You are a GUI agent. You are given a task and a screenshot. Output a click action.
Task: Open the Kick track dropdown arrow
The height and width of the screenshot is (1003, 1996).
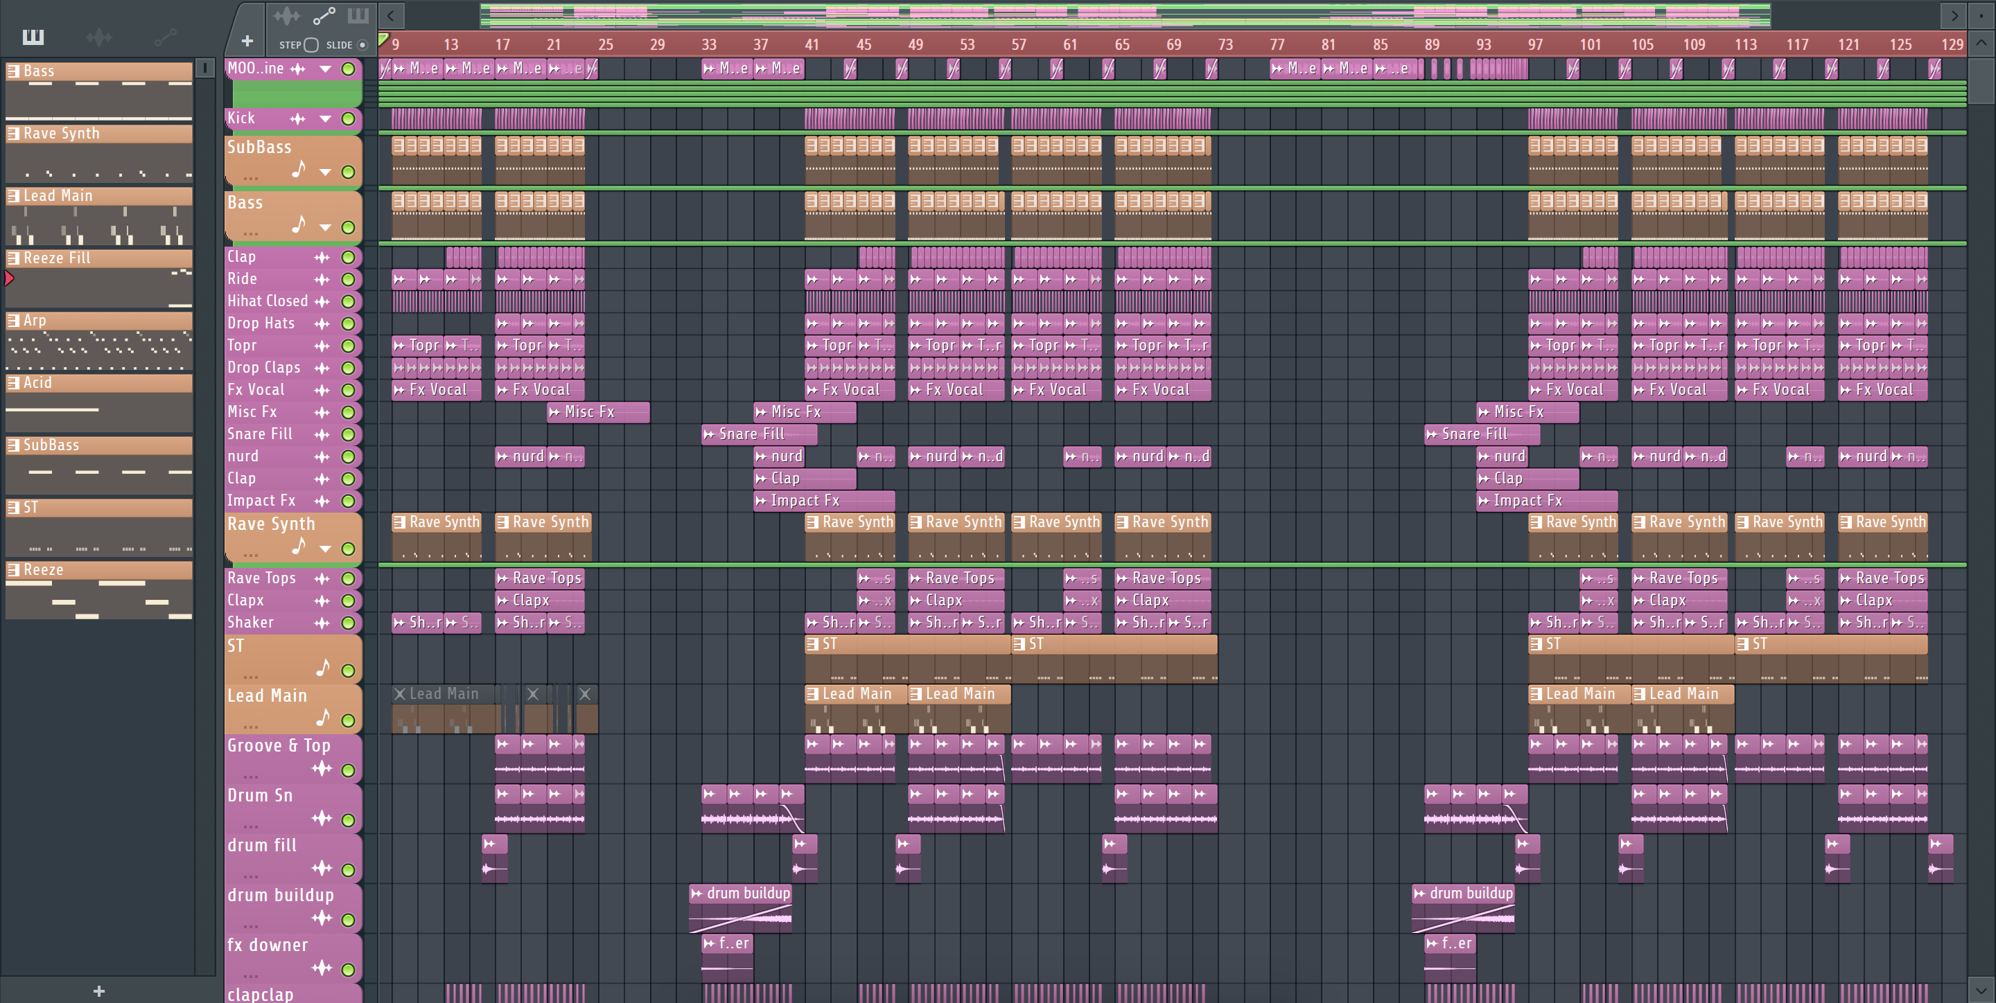(x=326, y=118)
